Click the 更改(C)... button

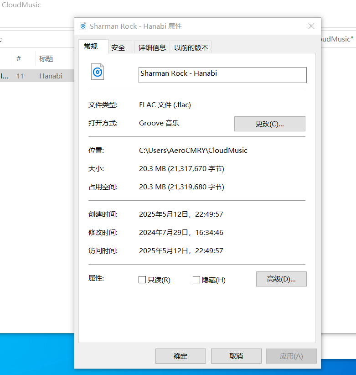pyautogui.click(x=269, y=124)
